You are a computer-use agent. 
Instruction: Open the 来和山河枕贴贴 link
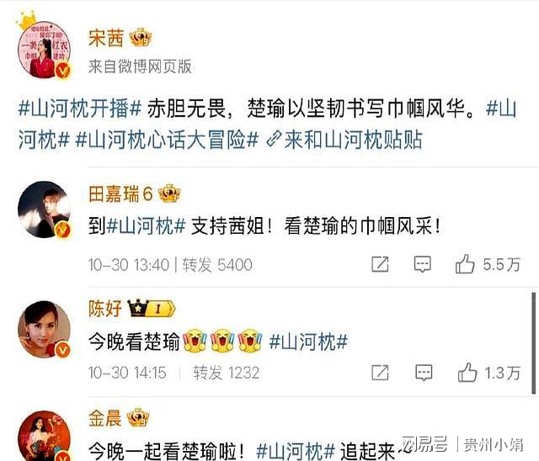click(x=344, y=140)
